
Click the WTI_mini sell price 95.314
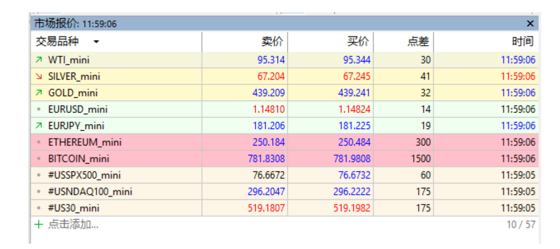(271, 60)
